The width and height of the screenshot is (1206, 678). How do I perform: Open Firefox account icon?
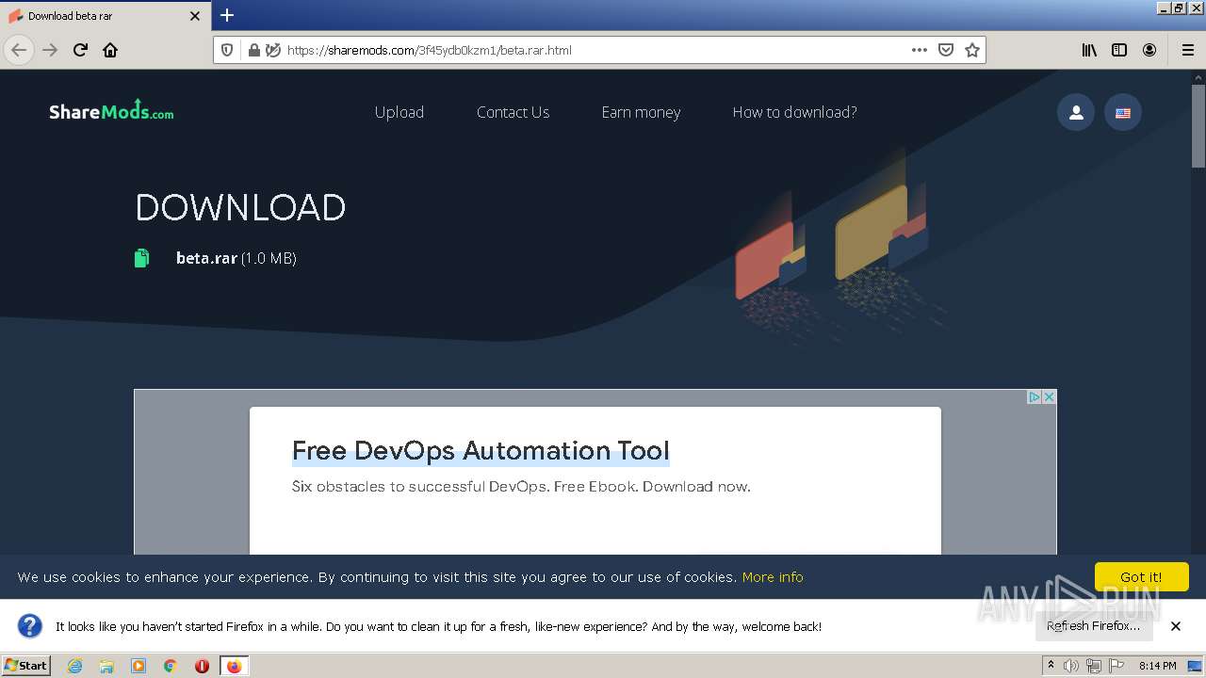1149,50
